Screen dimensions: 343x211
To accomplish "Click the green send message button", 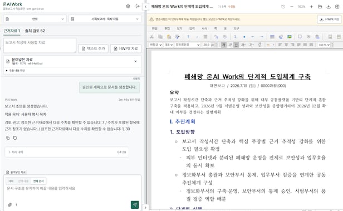I will [135, 205].
